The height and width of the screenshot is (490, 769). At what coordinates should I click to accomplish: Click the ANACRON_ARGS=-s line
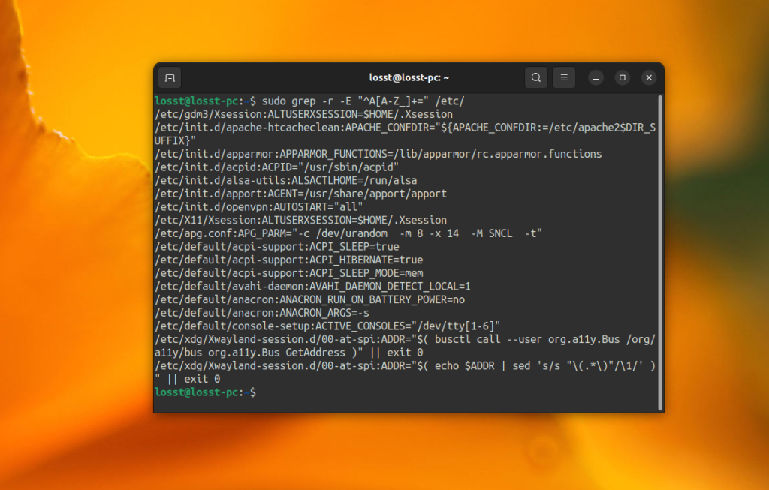(262, 313)
